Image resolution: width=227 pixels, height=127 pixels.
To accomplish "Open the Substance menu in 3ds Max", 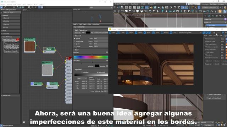I will (x=135, y=4).
